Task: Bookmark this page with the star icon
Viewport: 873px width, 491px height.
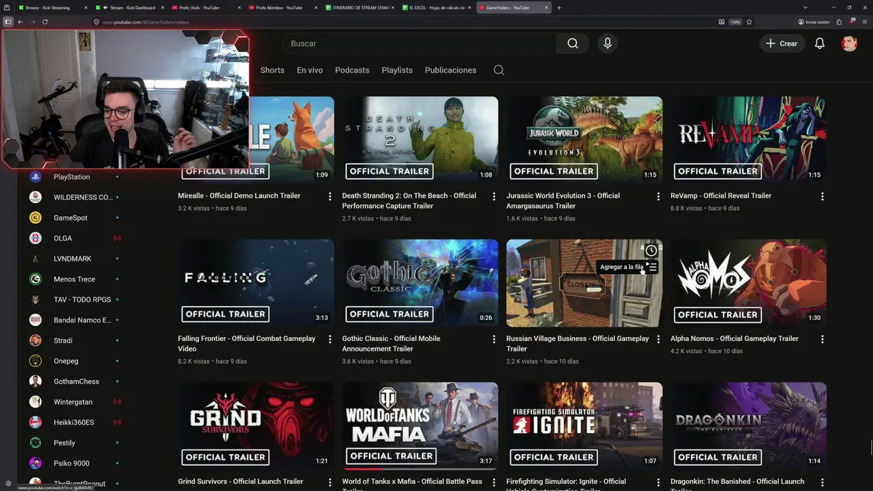Action: click(749, 22)
